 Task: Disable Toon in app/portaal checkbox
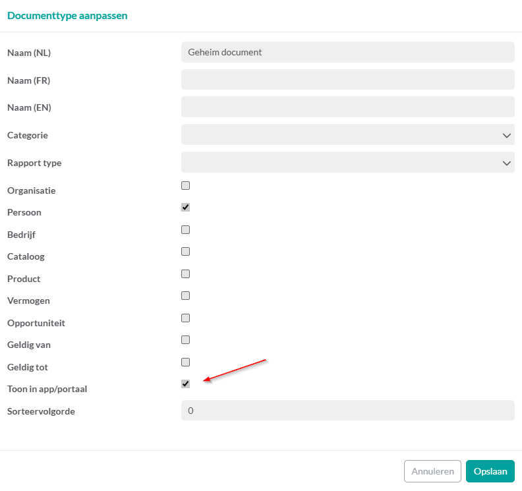point(185,384)
